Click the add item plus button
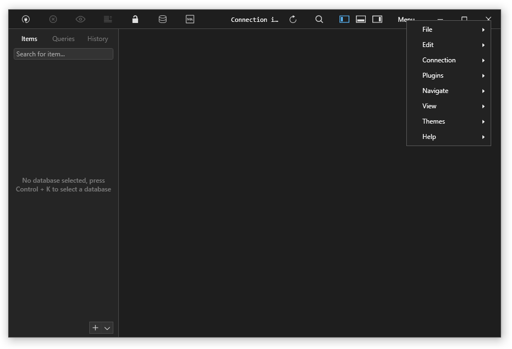The image size is (512, 349). tap(95, 328)
